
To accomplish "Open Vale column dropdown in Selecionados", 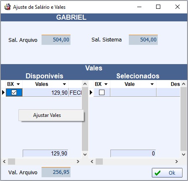I will [152, 84].
